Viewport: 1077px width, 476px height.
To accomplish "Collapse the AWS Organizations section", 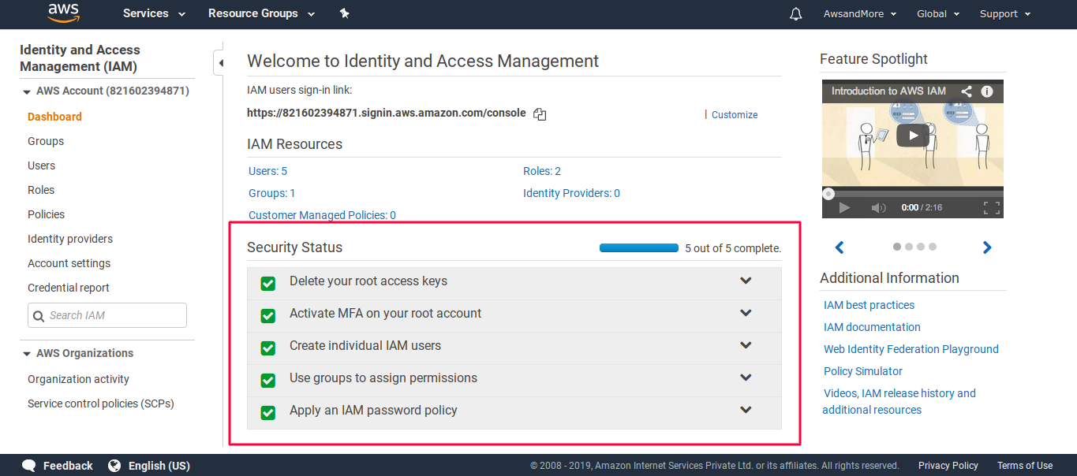I will click(x=26, y=354).
